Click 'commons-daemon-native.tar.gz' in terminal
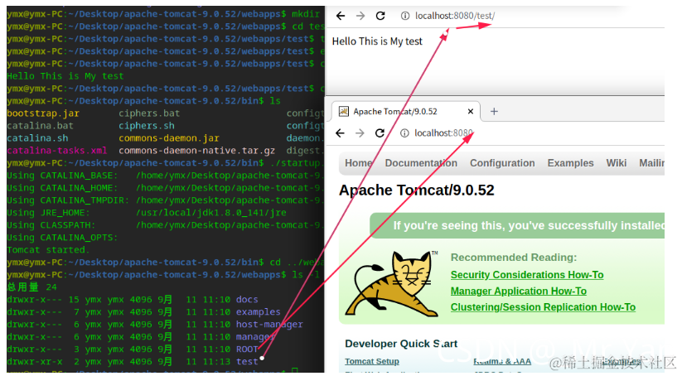This screenshot has width=682, height=376. pos(196,151)
